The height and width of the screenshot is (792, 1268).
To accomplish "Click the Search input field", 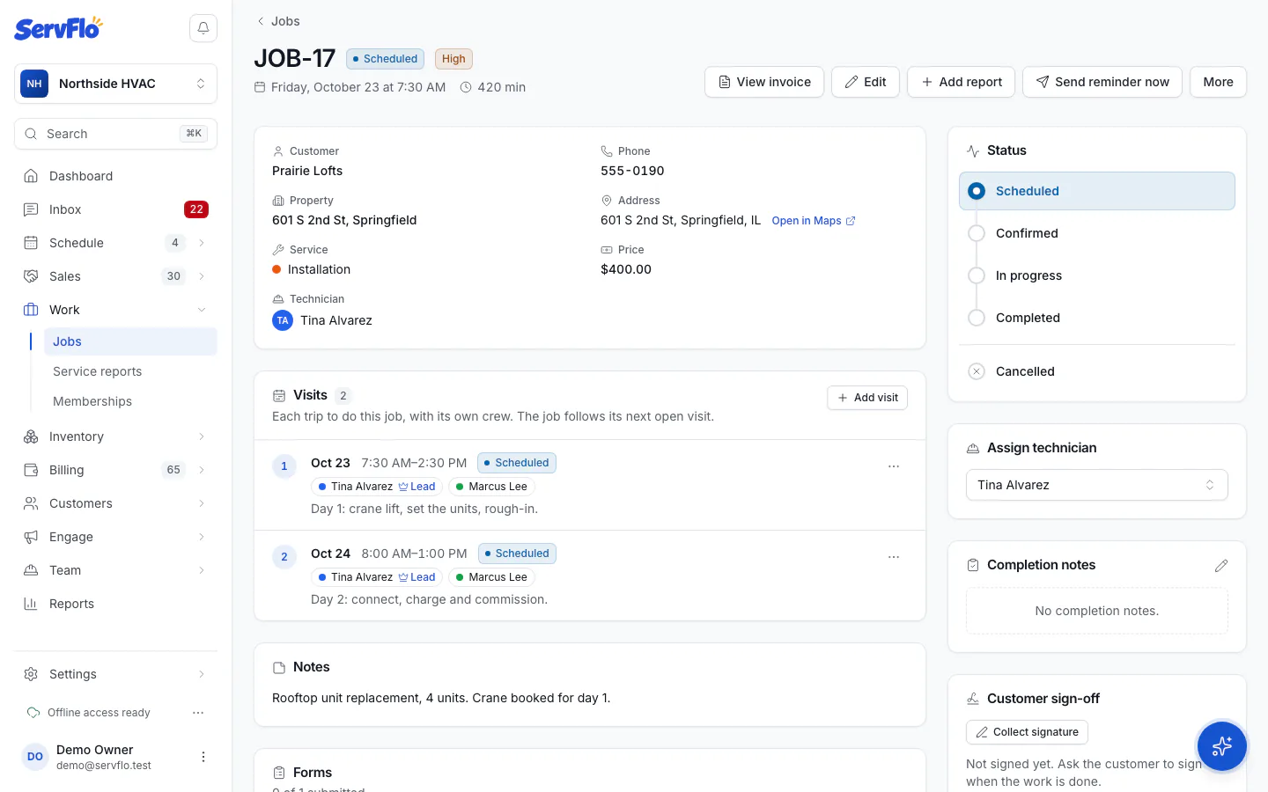I will 115,134.
